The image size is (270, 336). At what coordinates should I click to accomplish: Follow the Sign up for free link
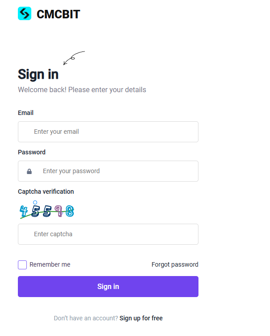coord(141,318)
